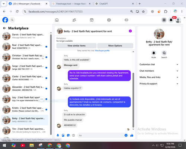Open the Serge conversation
The image size is (186, 149).
tap(25, 67)
